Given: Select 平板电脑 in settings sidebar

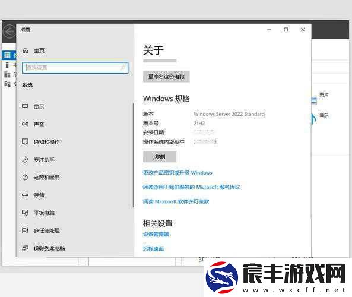Looking at the screenshot, I should click(44, 213).
